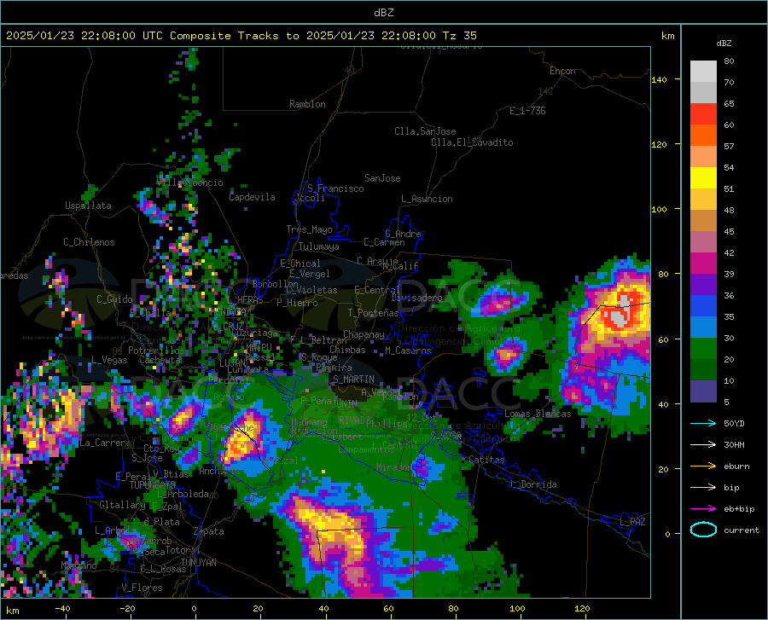Click the S_MARTIN place label

coord(353,380)
